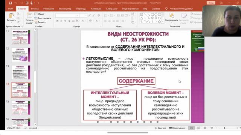Click the Reset (Восстановить) button
Screen dimensions: 241x135
pyautogui.click(x=43, y=18)
